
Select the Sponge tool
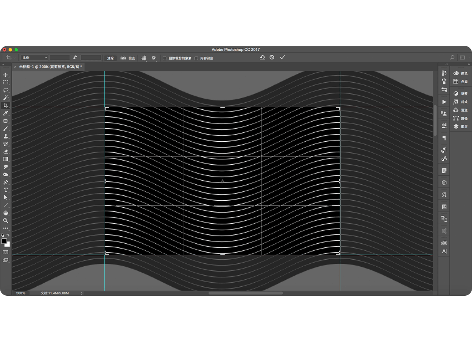coord(5,175)
